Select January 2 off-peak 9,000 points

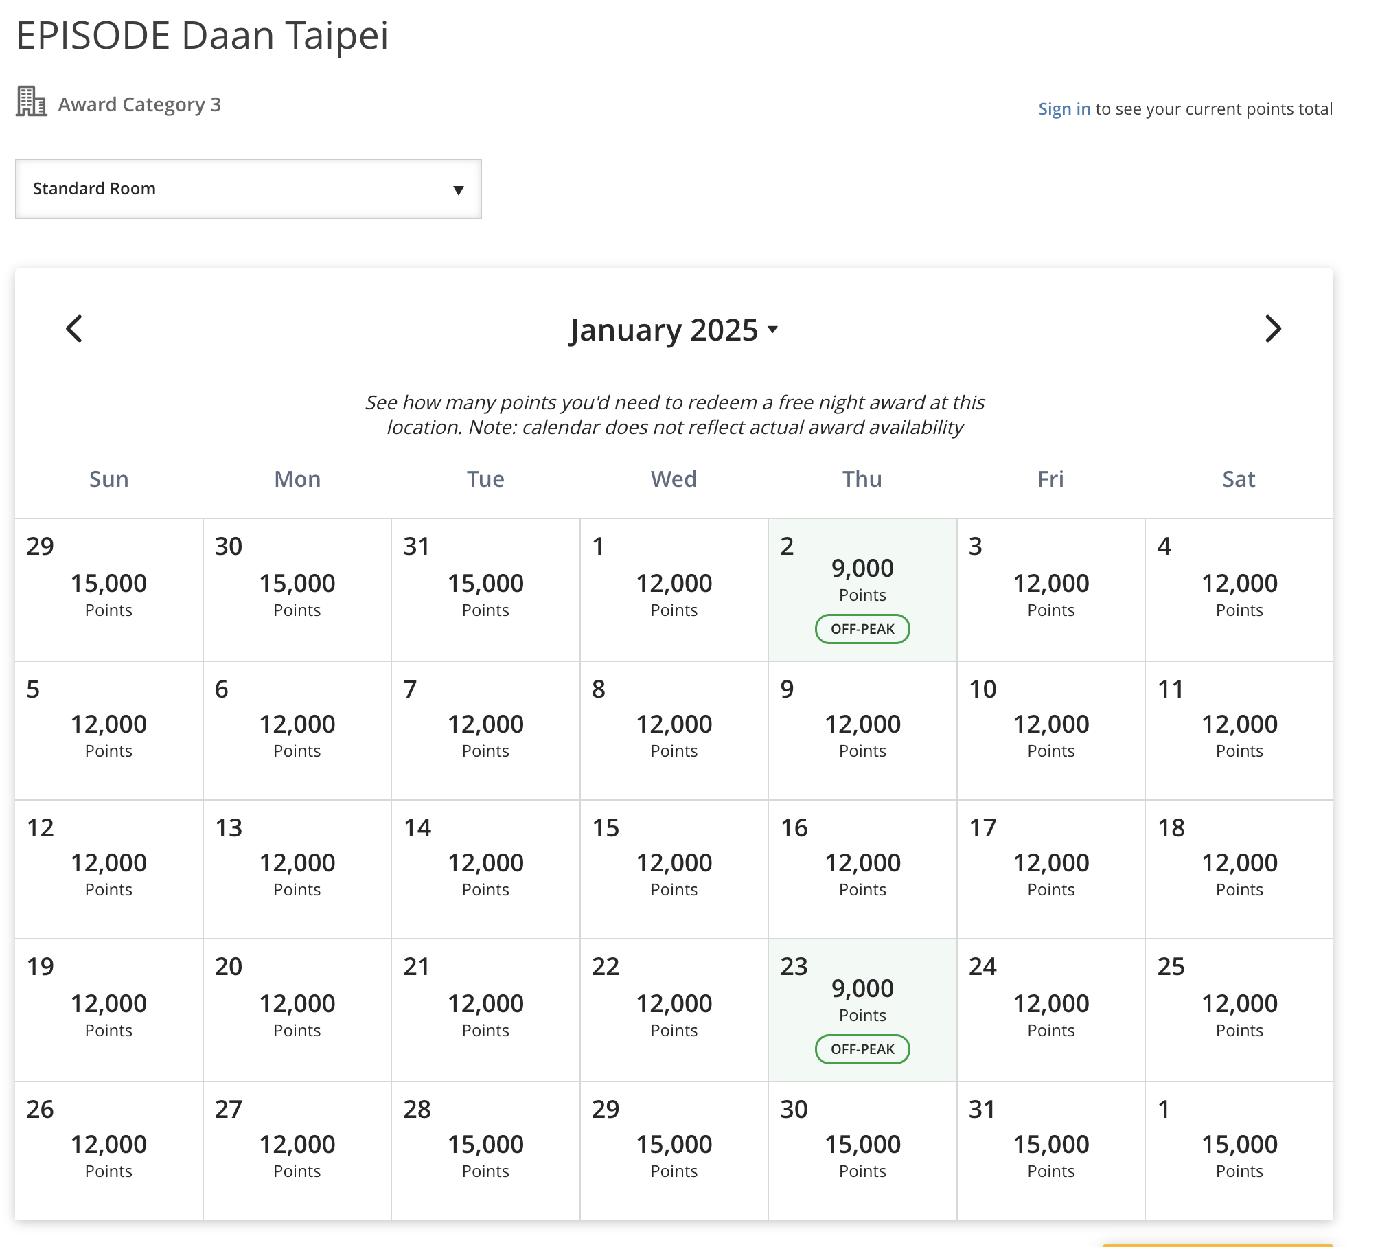(862, 590)
